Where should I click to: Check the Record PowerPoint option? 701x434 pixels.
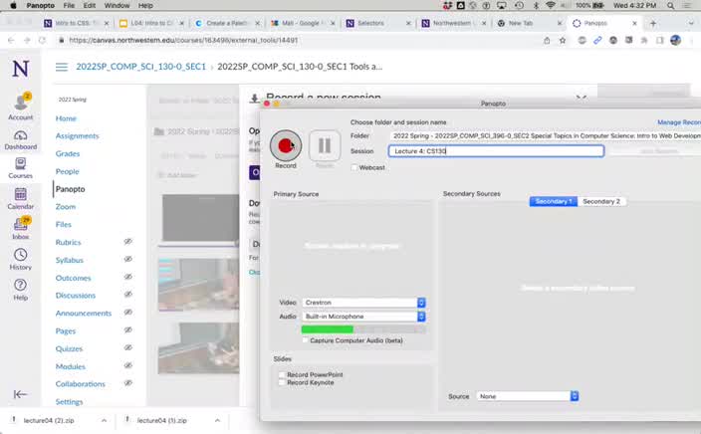(x=281, y=374)
